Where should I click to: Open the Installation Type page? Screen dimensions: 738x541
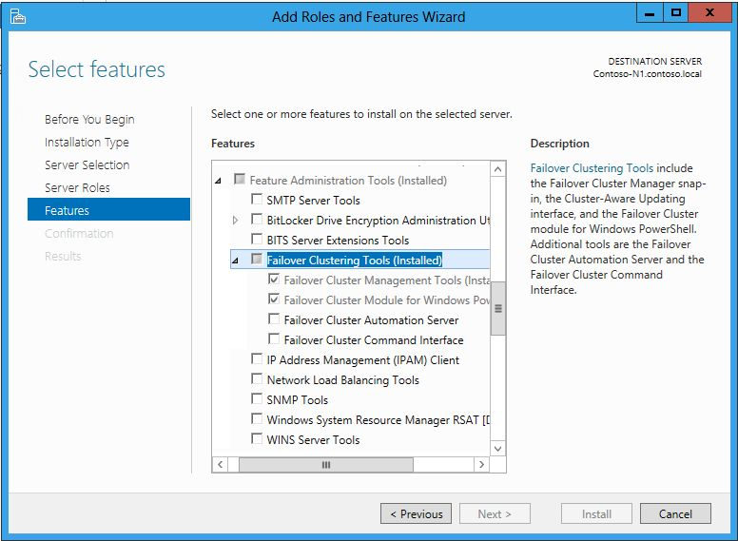(87, 142)
